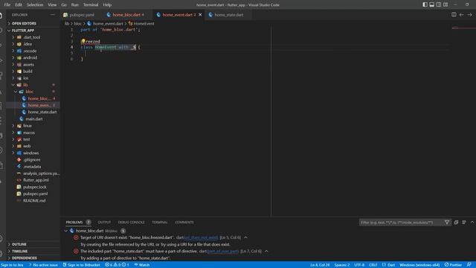The height and width of the screenshot is (268, 476).
Task: Toggle primary sidebar layout icon
Action: 425,4
